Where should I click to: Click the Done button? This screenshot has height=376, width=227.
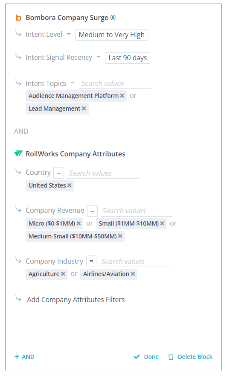(x=146, y=357)
